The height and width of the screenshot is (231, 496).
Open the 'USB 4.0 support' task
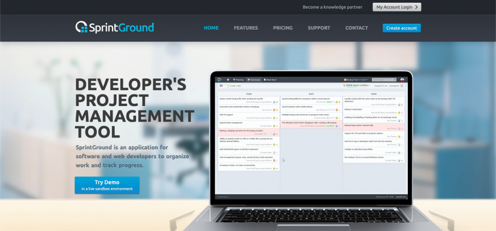click(x=249, y=116)
